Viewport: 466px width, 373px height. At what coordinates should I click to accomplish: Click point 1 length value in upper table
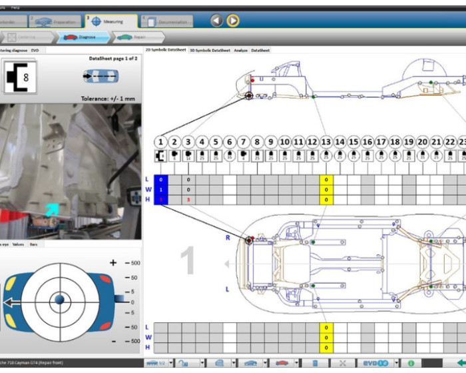(x=161, y=180)
